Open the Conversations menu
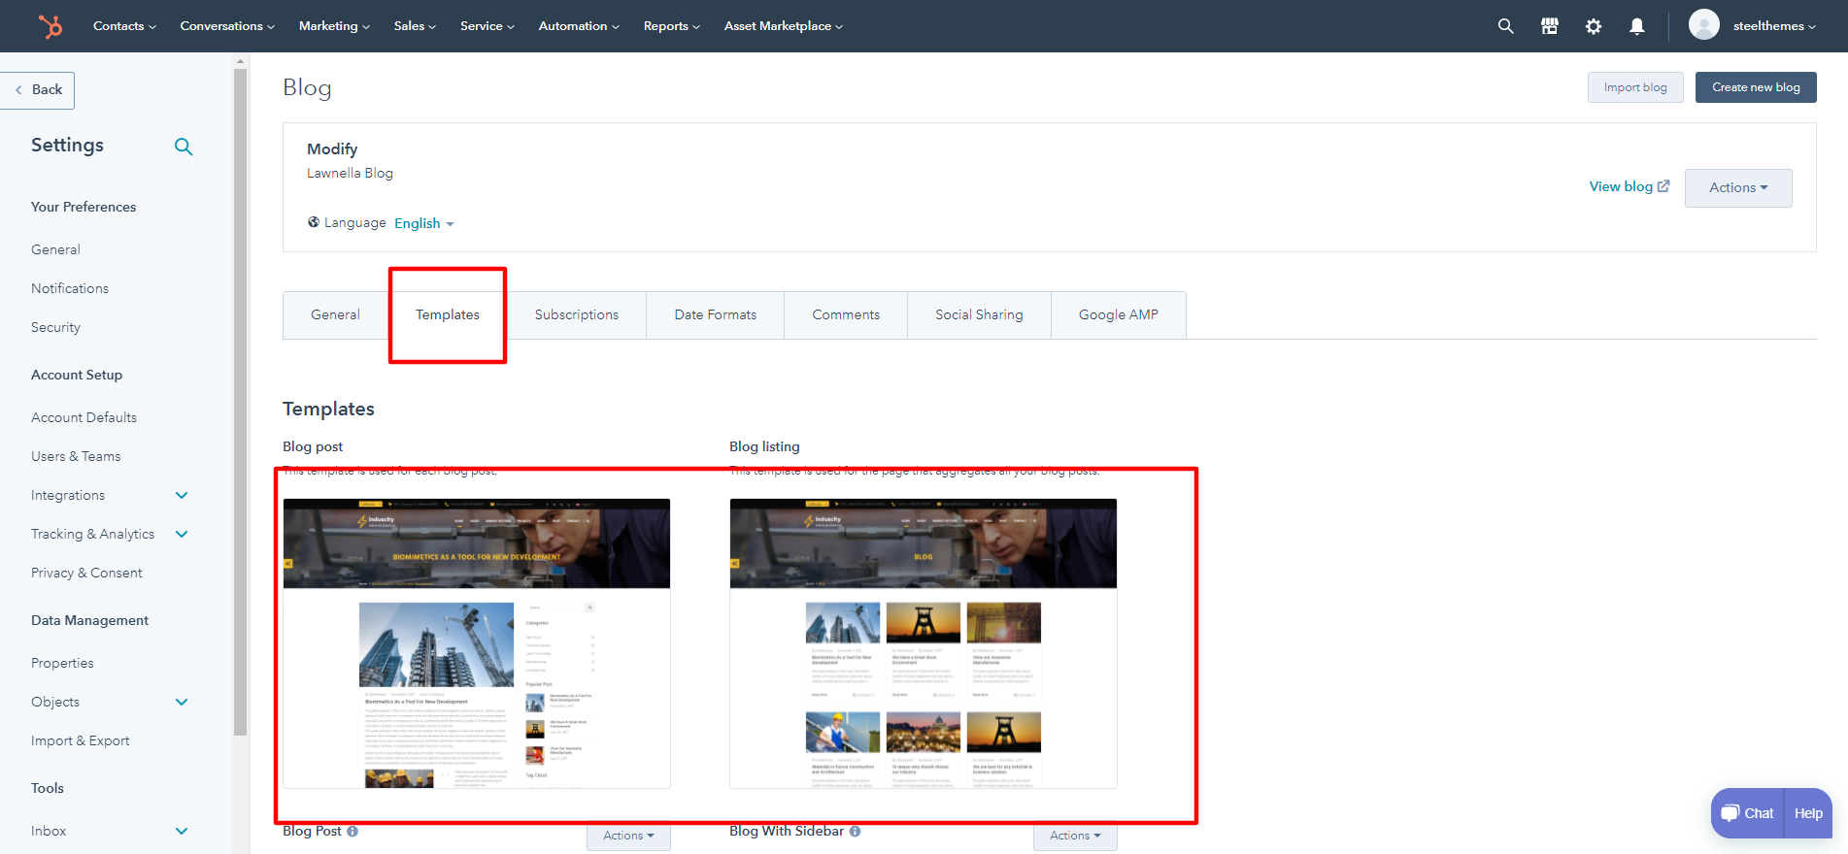Screen dimensions: 1848x854 [227, 26]
